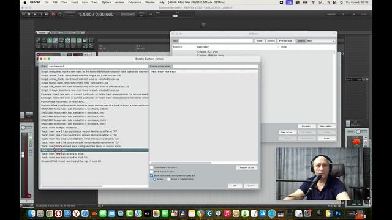Open Final Cut Pro from the Dock
392x220 pixels.
(174, 213)
